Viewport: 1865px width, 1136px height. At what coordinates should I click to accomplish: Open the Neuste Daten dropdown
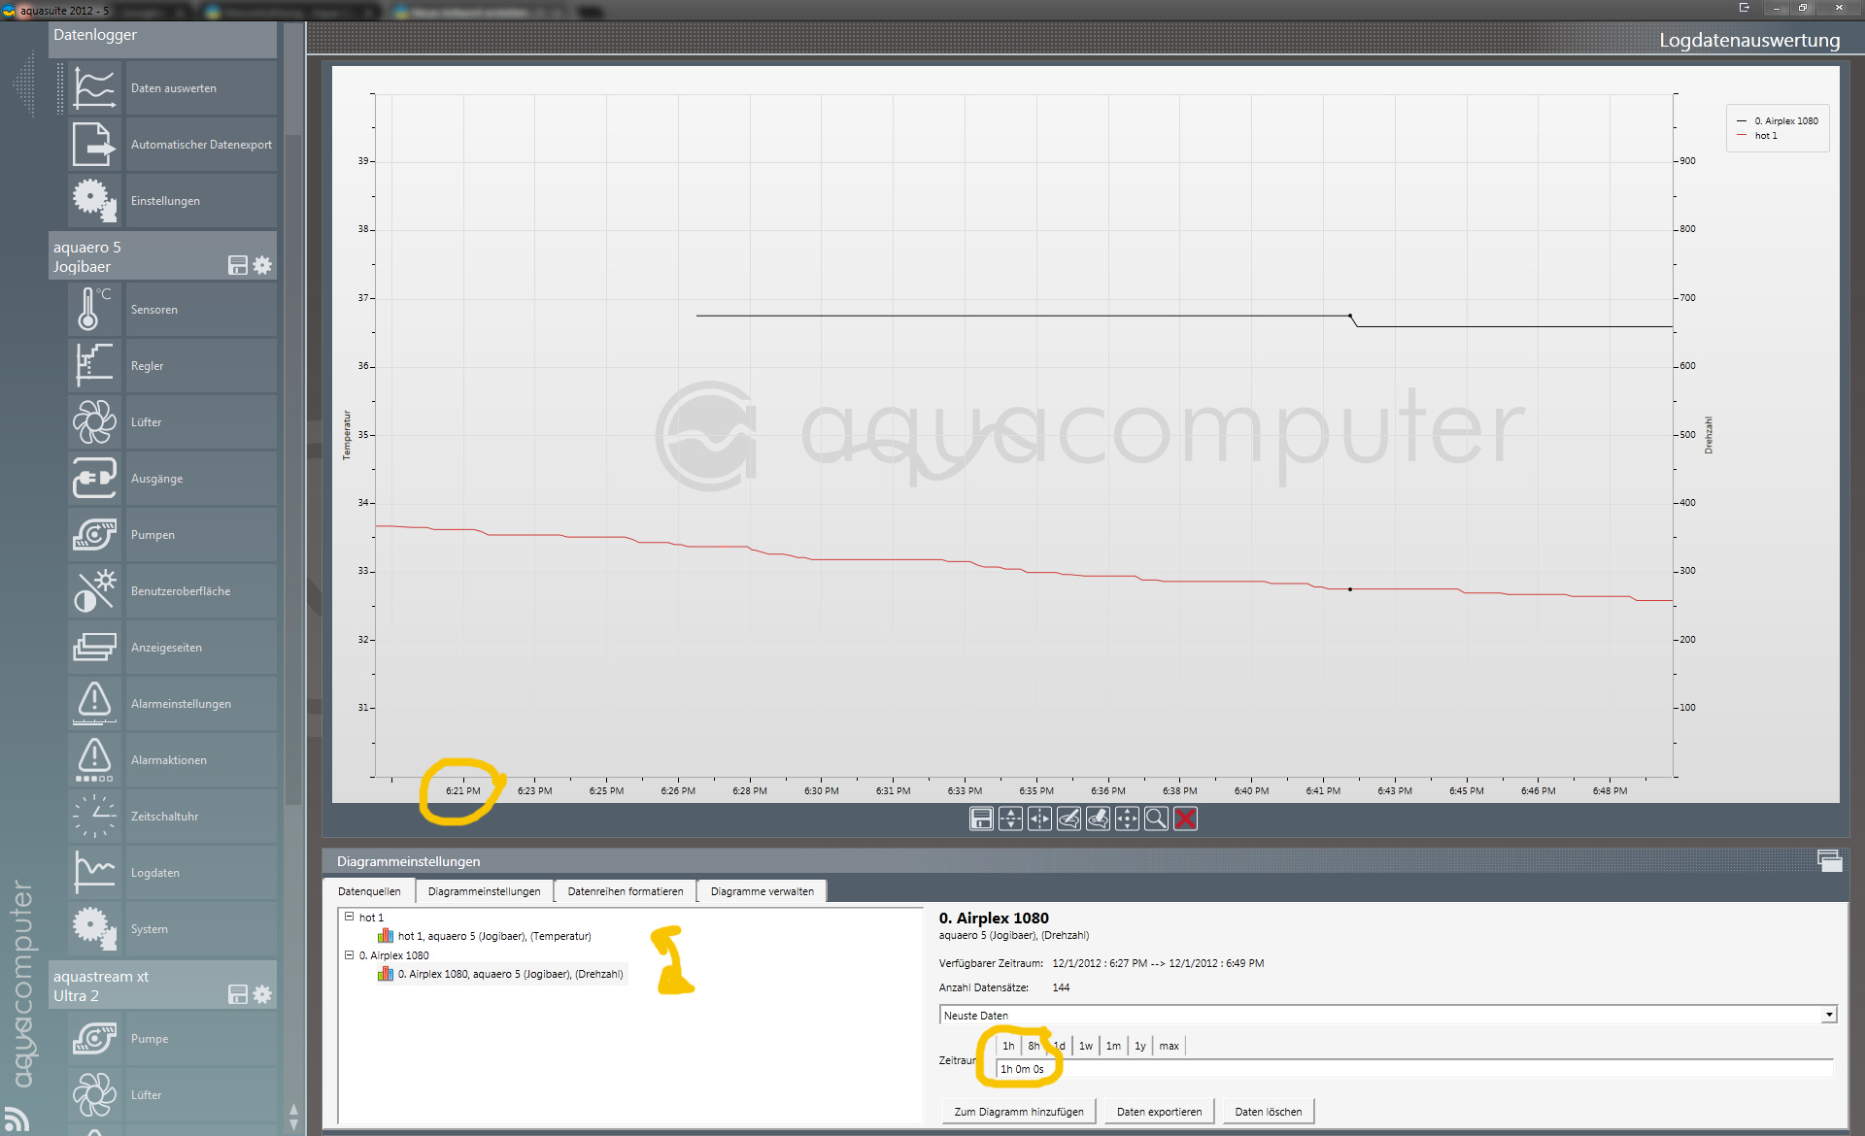(x=1829, y=1015)
